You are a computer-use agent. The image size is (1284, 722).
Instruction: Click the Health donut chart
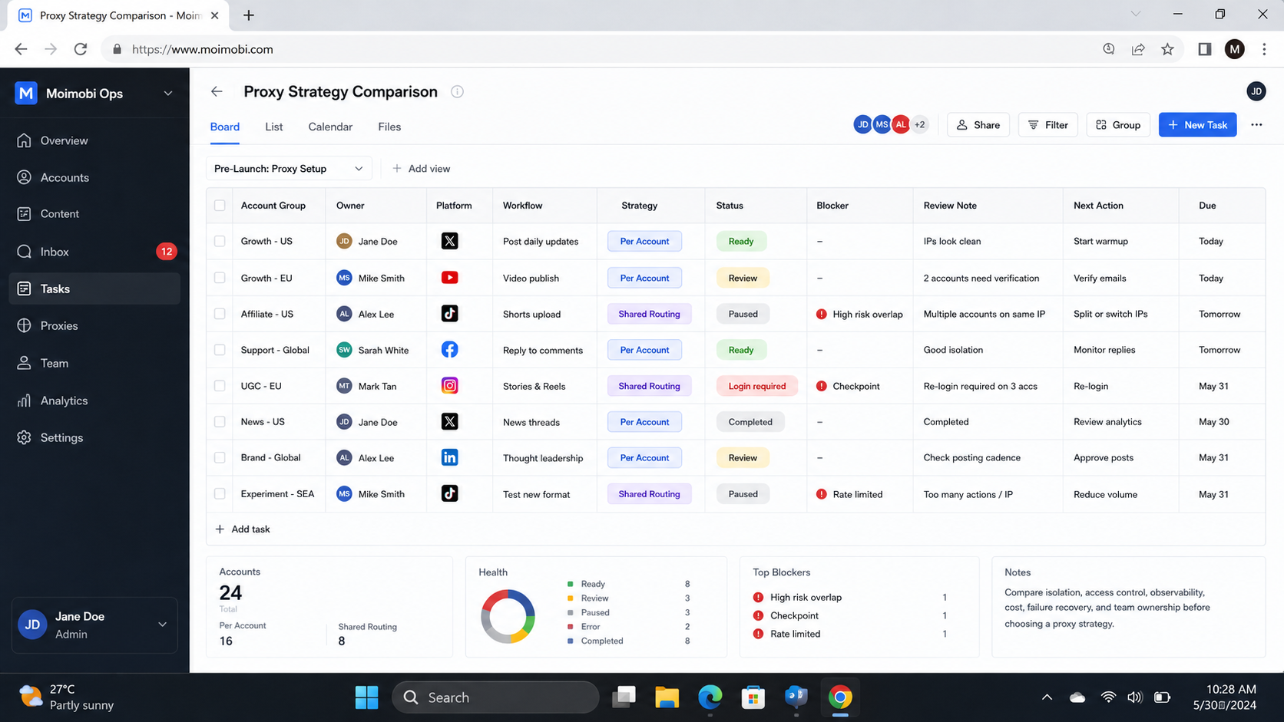[508, 616]
